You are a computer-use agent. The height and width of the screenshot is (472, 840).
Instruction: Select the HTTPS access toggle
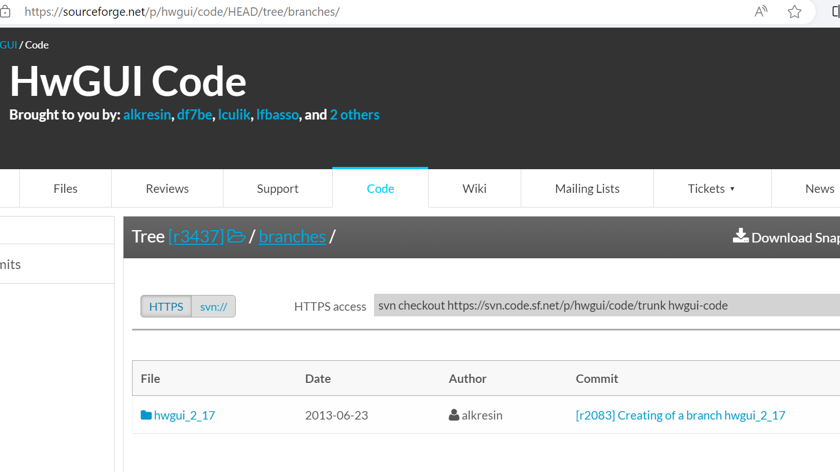(x=166, y=306)
